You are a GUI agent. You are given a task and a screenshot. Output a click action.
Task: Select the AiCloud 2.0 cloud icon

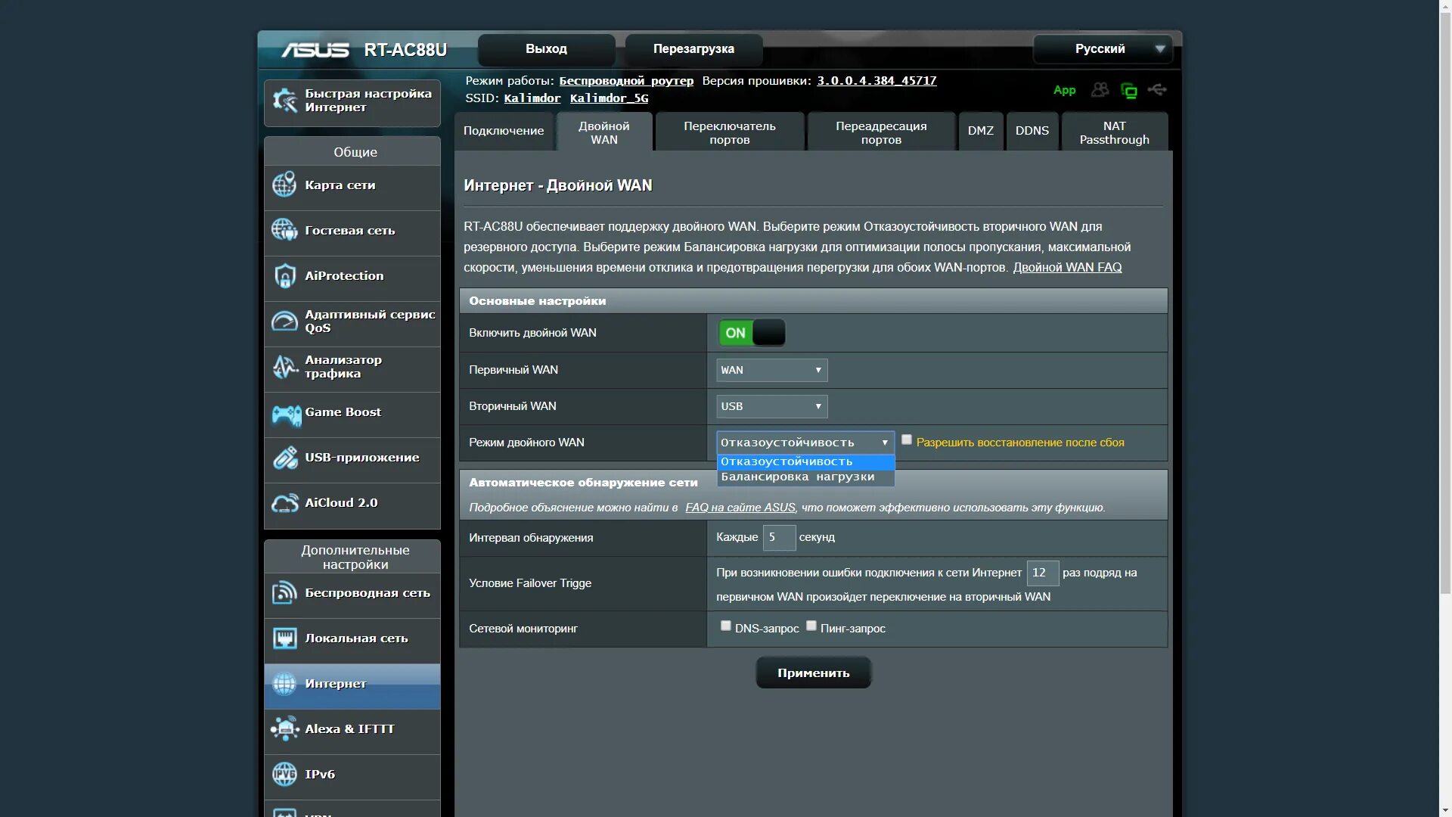click(x=285, y=503)
